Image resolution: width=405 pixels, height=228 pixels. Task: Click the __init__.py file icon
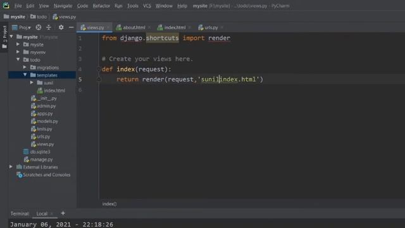(34, 98)
